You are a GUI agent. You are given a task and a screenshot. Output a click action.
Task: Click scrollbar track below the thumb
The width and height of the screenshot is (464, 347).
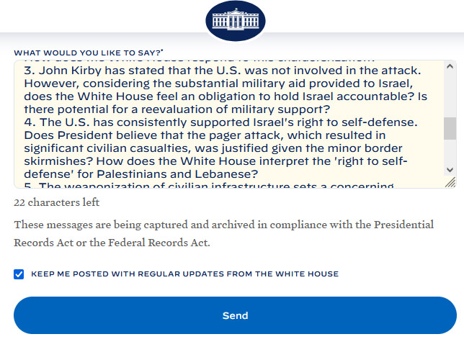[x=450, y=154]
